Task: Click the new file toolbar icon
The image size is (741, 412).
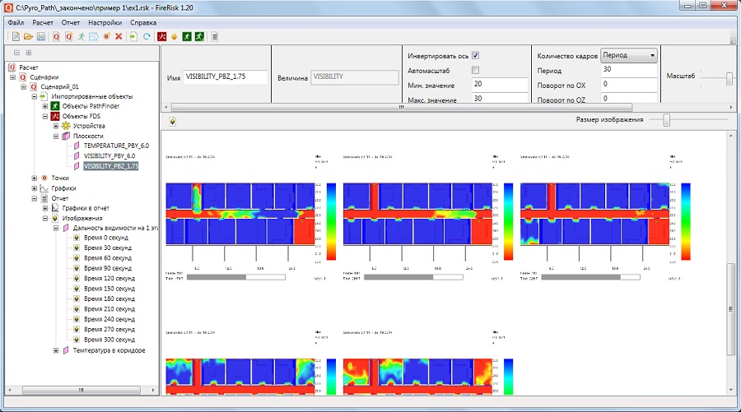Action: click(x=16, y=36)
